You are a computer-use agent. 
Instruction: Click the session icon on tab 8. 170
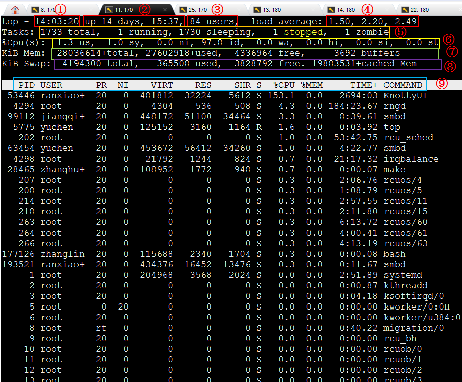click(x=35, y=10)
